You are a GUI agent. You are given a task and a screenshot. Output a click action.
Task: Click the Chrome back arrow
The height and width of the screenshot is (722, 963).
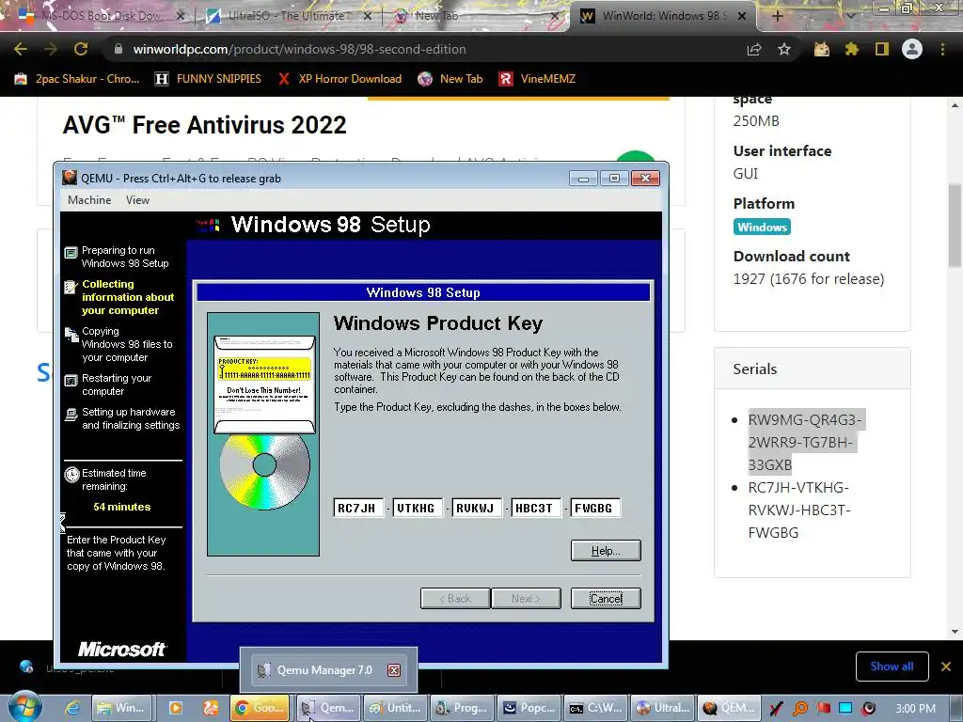[x=21, y=49]
